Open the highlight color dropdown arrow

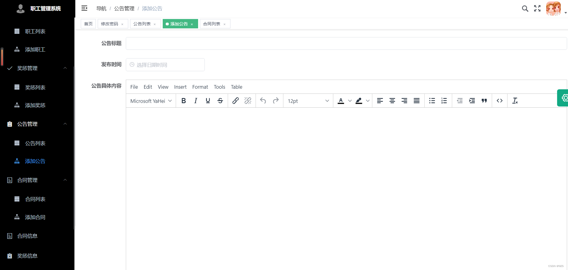(367, 101)
